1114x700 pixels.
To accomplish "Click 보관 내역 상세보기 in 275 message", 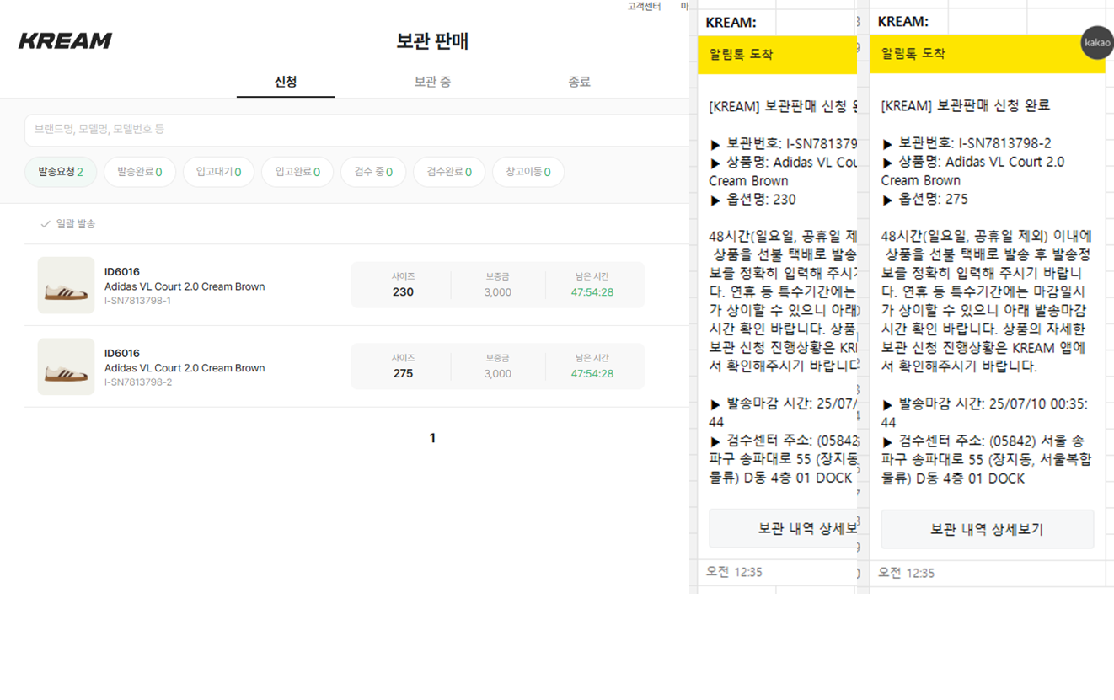I will point(987,529).
